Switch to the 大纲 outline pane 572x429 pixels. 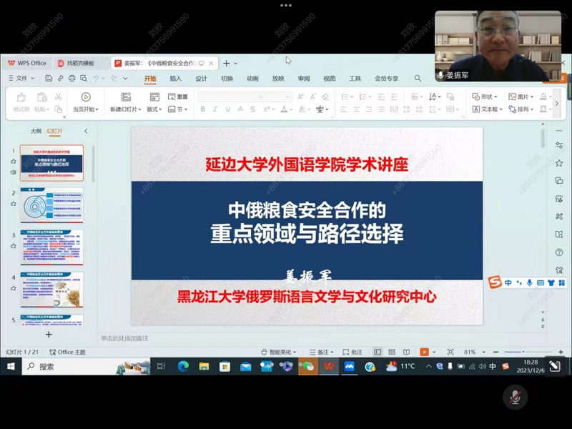pos(36,131)
